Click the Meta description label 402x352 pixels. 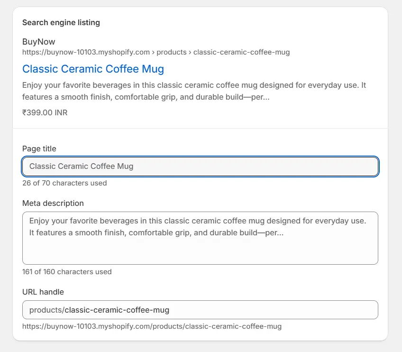pyautogui.click(x=53, y=204)
